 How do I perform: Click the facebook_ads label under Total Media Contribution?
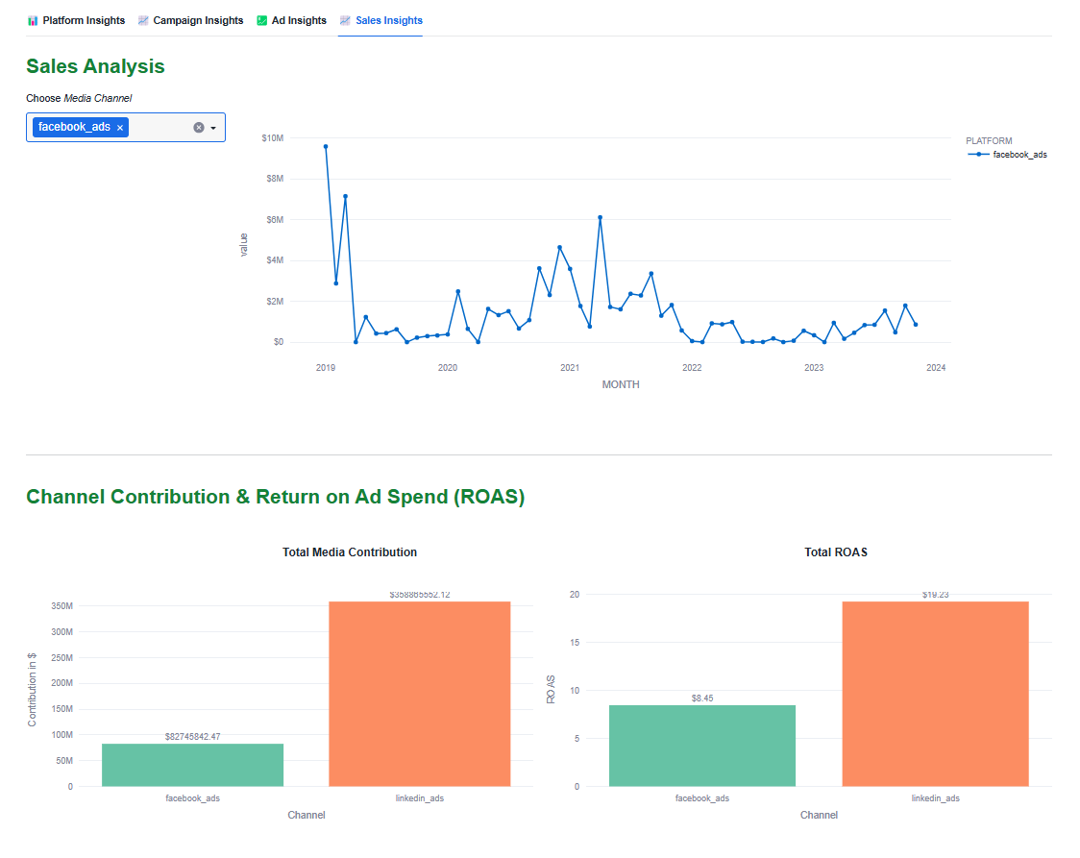coord(192,798)
